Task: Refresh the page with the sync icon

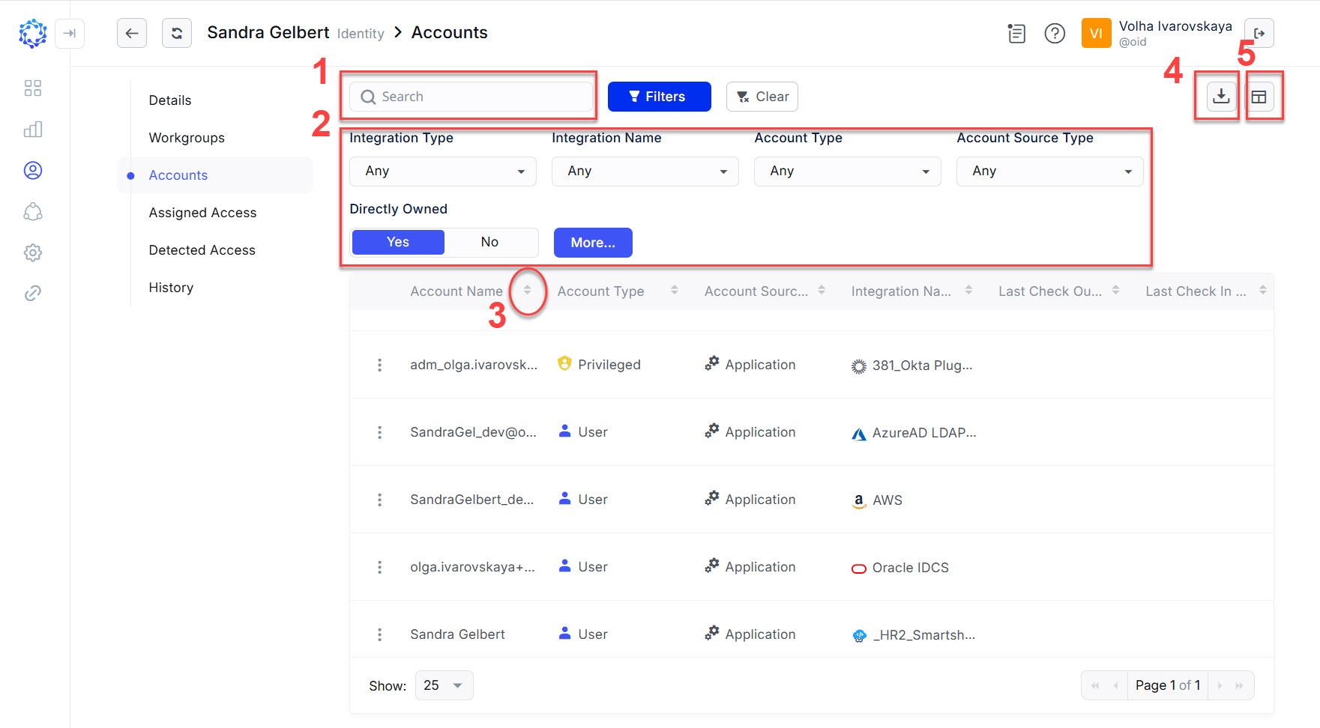Action: pyautogui.click(x=177, y=33)
